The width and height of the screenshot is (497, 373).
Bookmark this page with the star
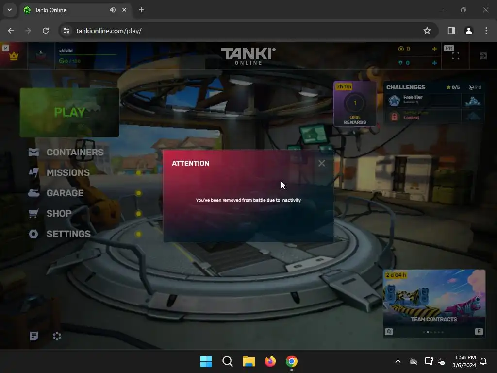(x=427, y=31)
